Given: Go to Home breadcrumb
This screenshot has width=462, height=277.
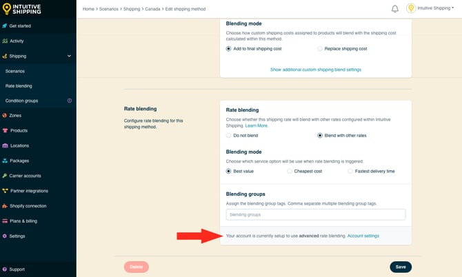Looking at the screenshot, I should tap(88, 9).
